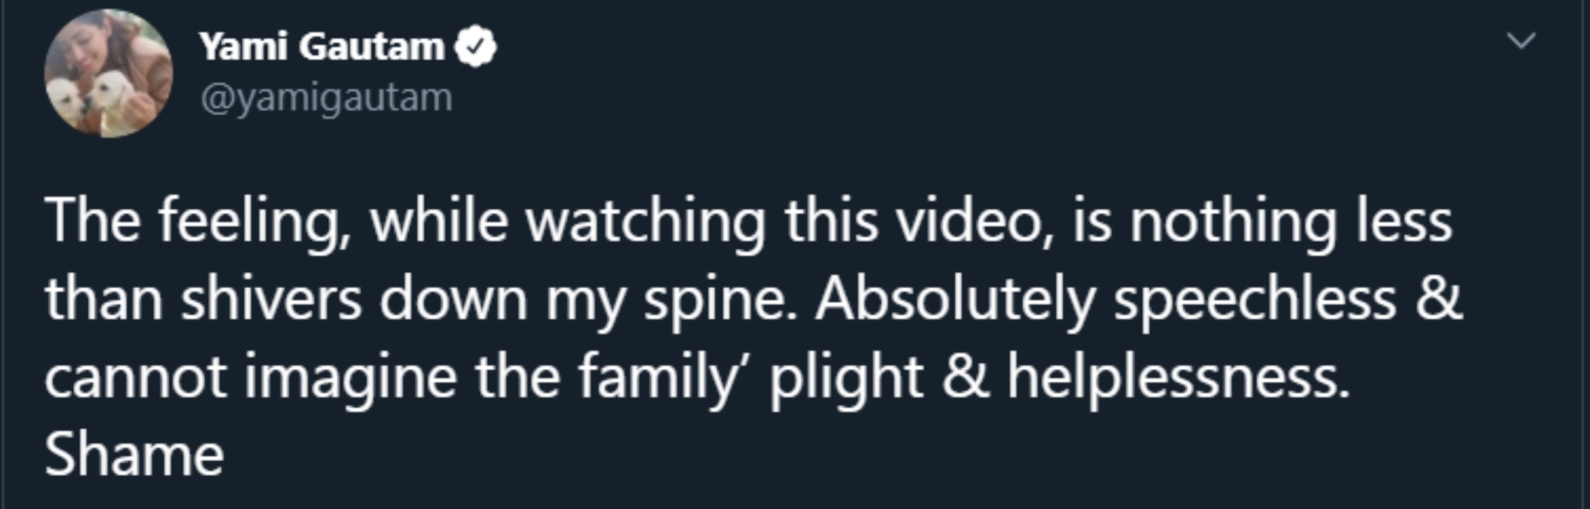Click the word "plight" in the tweet
Viewport: 1590px width, 509px height.
tap(846, 377)
